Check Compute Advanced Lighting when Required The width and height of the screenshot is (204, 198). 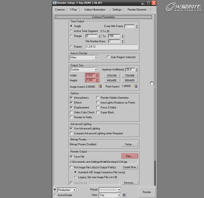71,133
